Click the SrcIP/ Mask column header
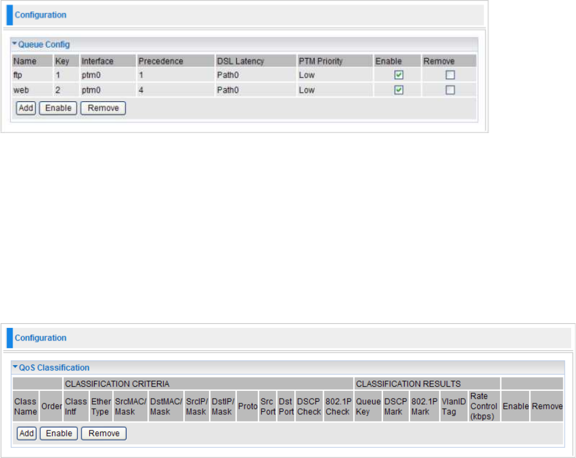 197,406
